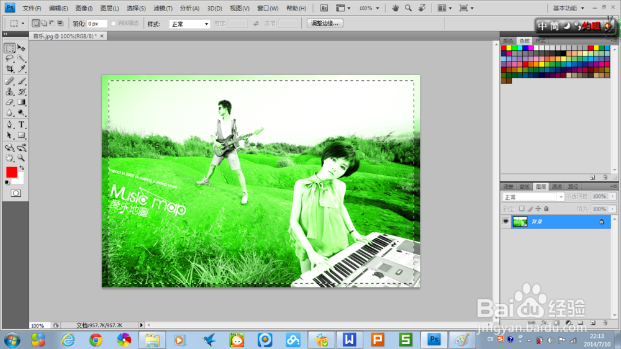The width and height of the screenshot is (621, 349).
Task: Select the Lasso tool
Action: click(9, 58)
